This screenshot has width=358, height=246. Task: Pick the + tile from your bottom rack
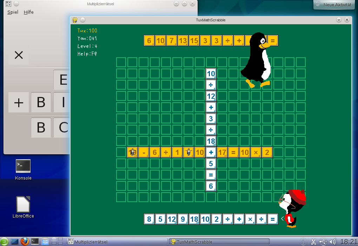click(239, 219)
